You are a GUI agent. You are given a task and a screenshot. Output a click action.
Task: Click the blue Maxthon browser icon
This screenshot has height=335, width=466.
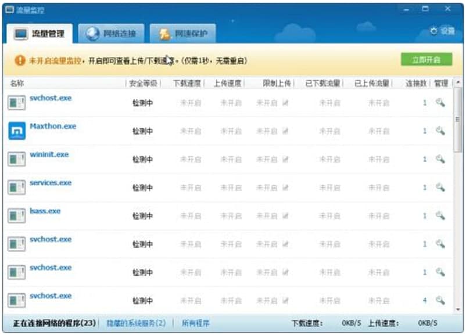pyautogui.click(x=17, y=131)
